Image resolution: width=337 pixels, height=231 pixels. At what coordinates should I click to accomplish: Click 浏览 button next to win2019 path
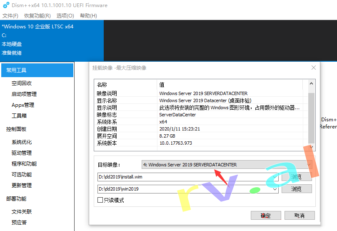click(x=297, y=189)
